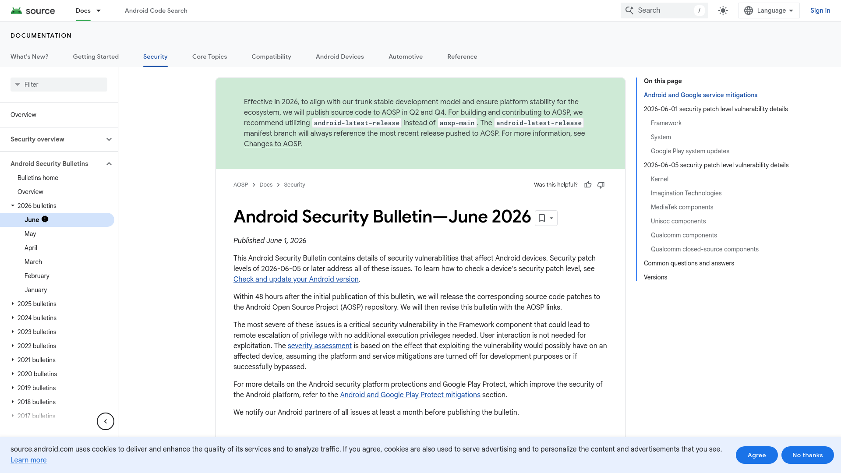The height and width of the screenshot is (473, 841).
Task: Jump to Kernel section in outline
Action: pos(660,179)
